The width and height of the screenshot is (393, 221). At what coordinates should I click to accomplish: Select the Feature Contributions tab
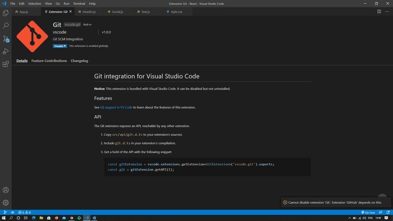click(49, 61)
